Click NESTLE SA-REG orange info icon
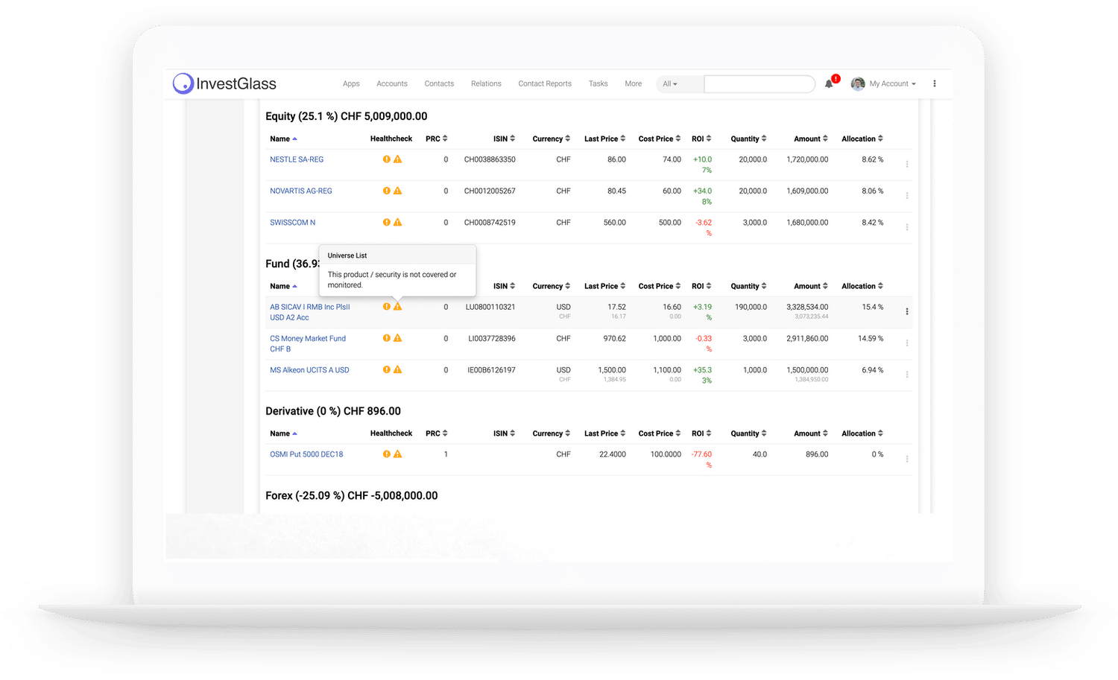1118x680 pixels. 387,159
